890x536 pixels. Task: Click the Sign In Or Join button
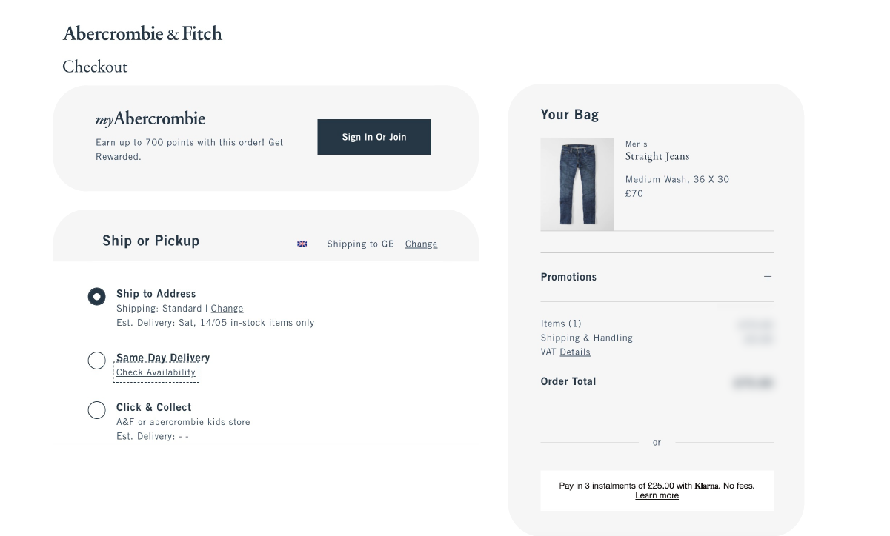pos(374,137)
